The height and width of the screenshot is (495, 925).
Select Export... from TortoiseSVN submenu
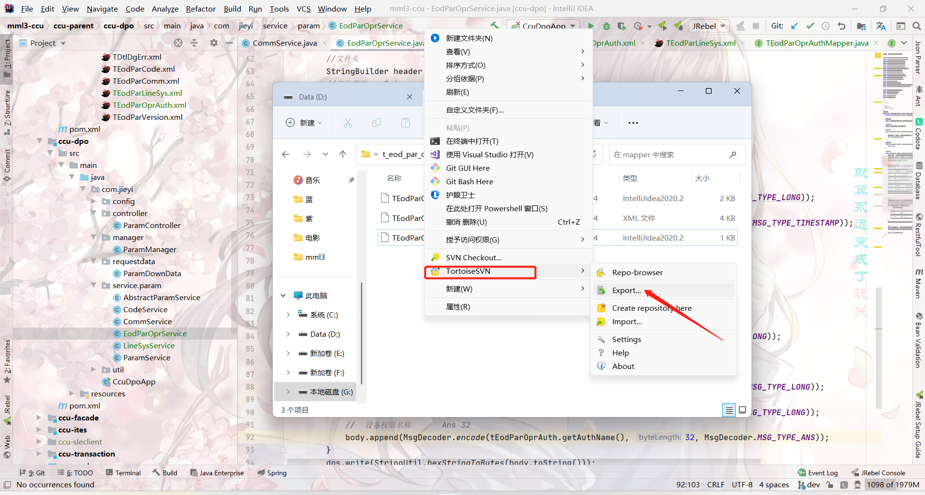[x=626, y=290]
